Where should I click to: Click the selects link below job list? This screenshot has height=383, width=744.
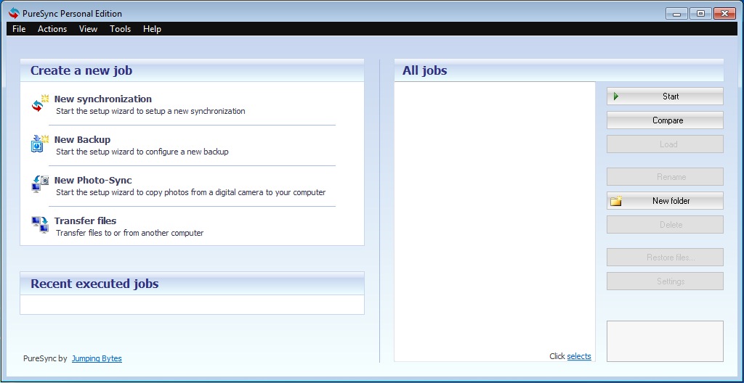click(x=579, y=356)
